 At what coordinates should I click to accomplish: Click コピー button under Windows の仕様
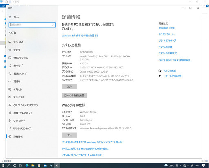69,135
